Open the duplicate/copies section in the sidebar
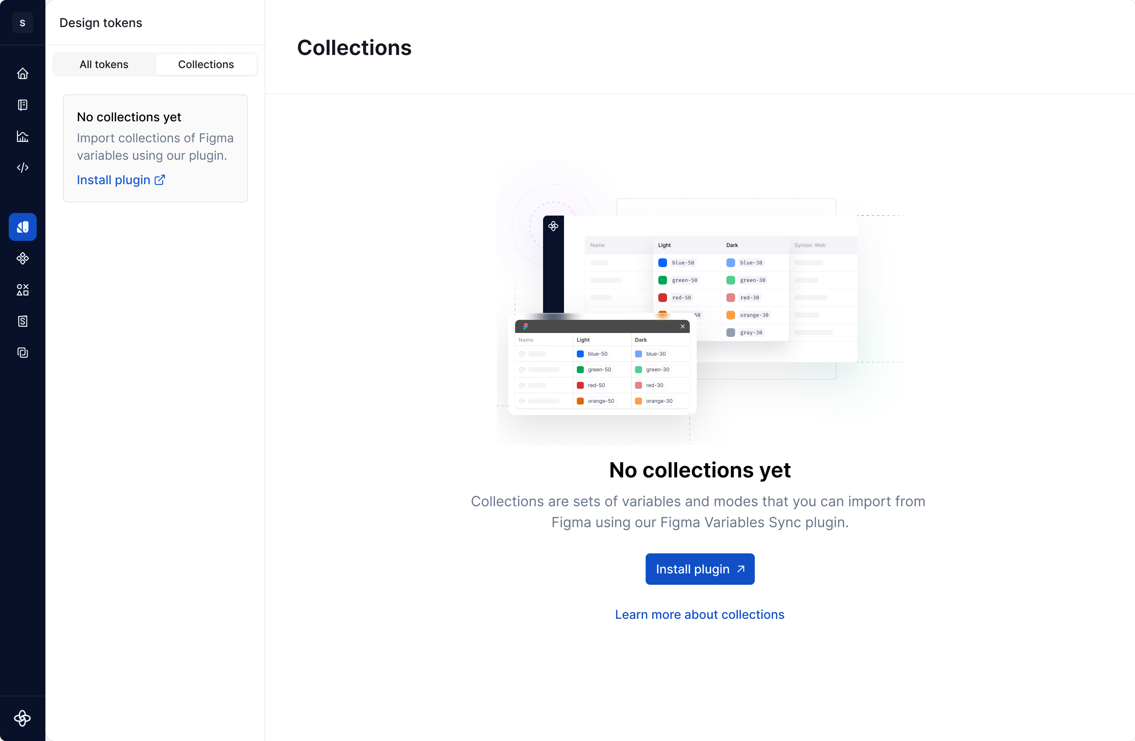 [x=22, y=353]
